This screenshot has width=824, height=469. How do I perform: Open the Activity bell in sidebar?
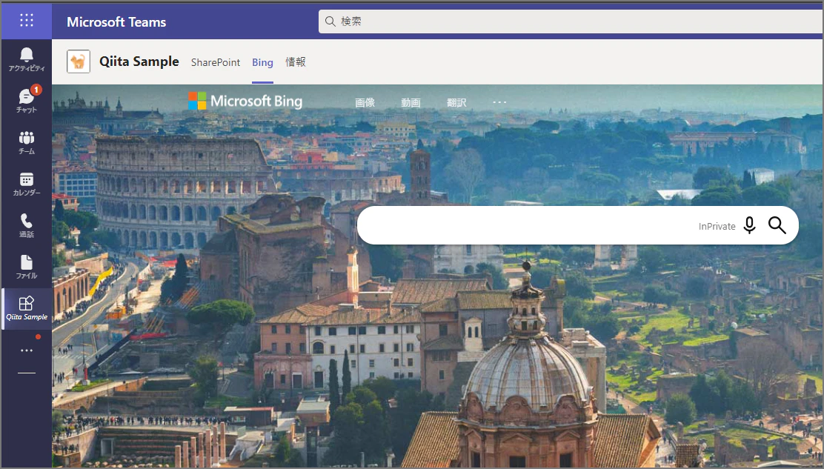[26, 59]
